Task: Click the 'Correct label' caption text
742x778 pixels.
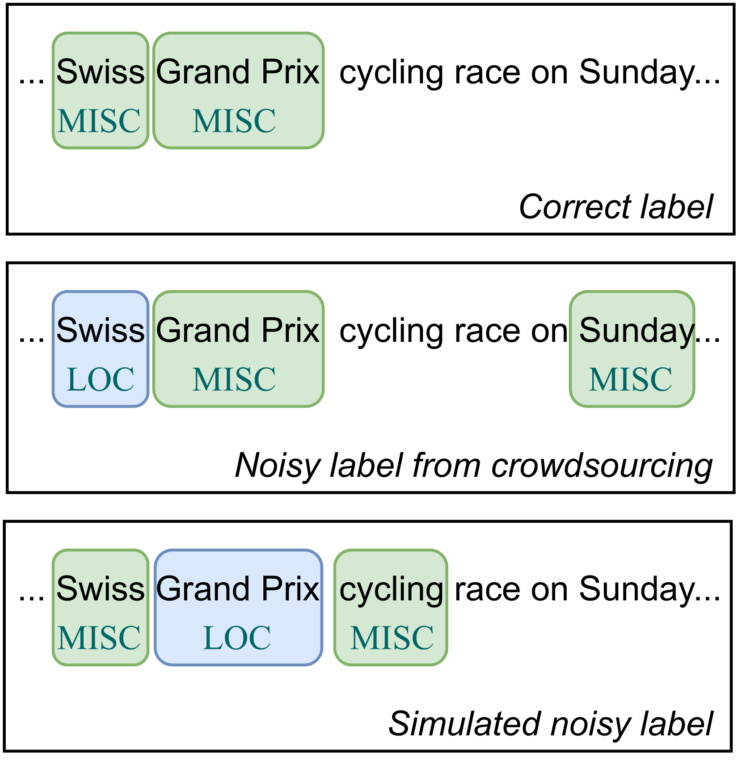Action: pos(616,207)
